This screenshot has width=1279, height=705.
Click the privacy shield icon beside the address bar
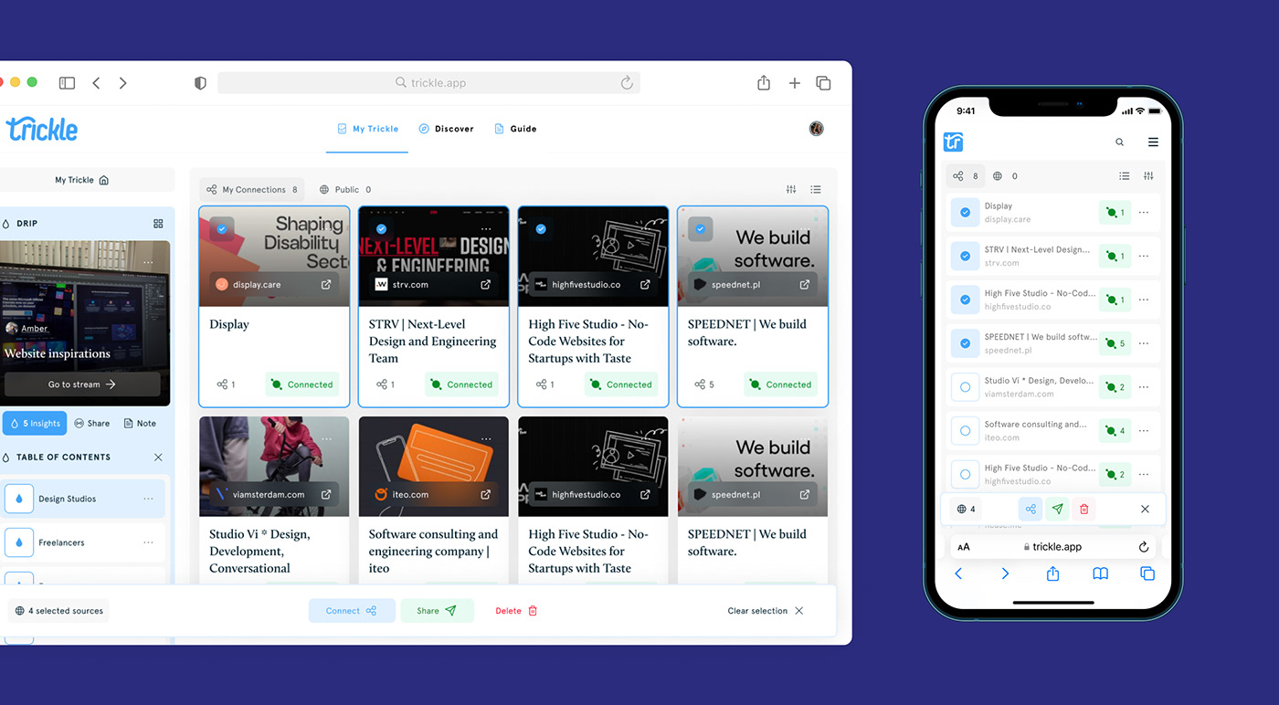pyautogui.click(x=200, y=83)
